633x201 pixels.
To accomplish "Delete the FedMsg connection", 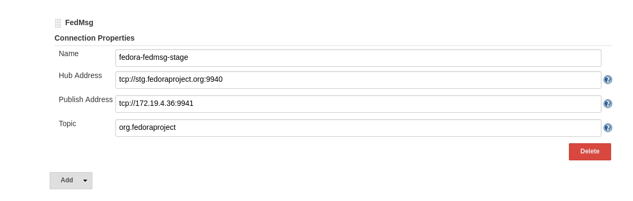I will click(x=590, y=152).
